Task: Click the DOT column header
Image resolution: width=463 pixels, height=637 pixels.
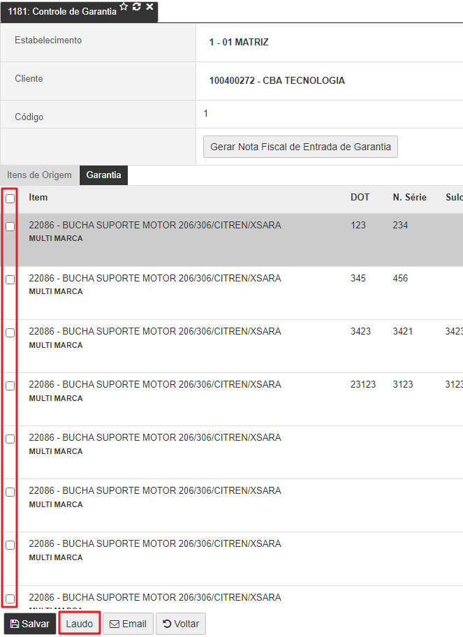Action: point(360,198)
